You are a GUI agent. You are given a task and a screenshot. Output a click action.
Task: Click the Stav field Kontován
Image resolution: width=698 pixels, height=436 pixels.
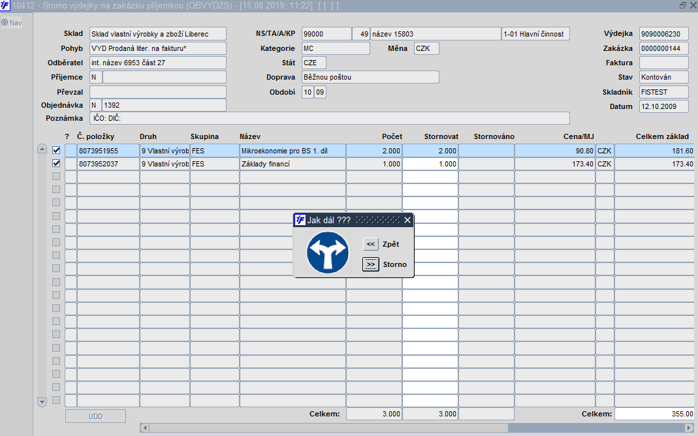(664, 77)
